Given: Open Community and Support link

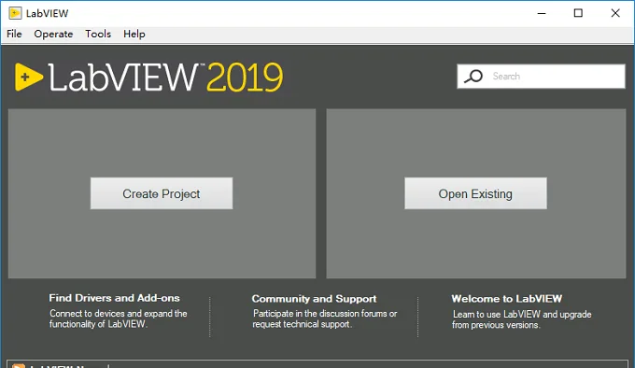Looking at the screenshot, I should pyautogui.click(x=314, y=299).
